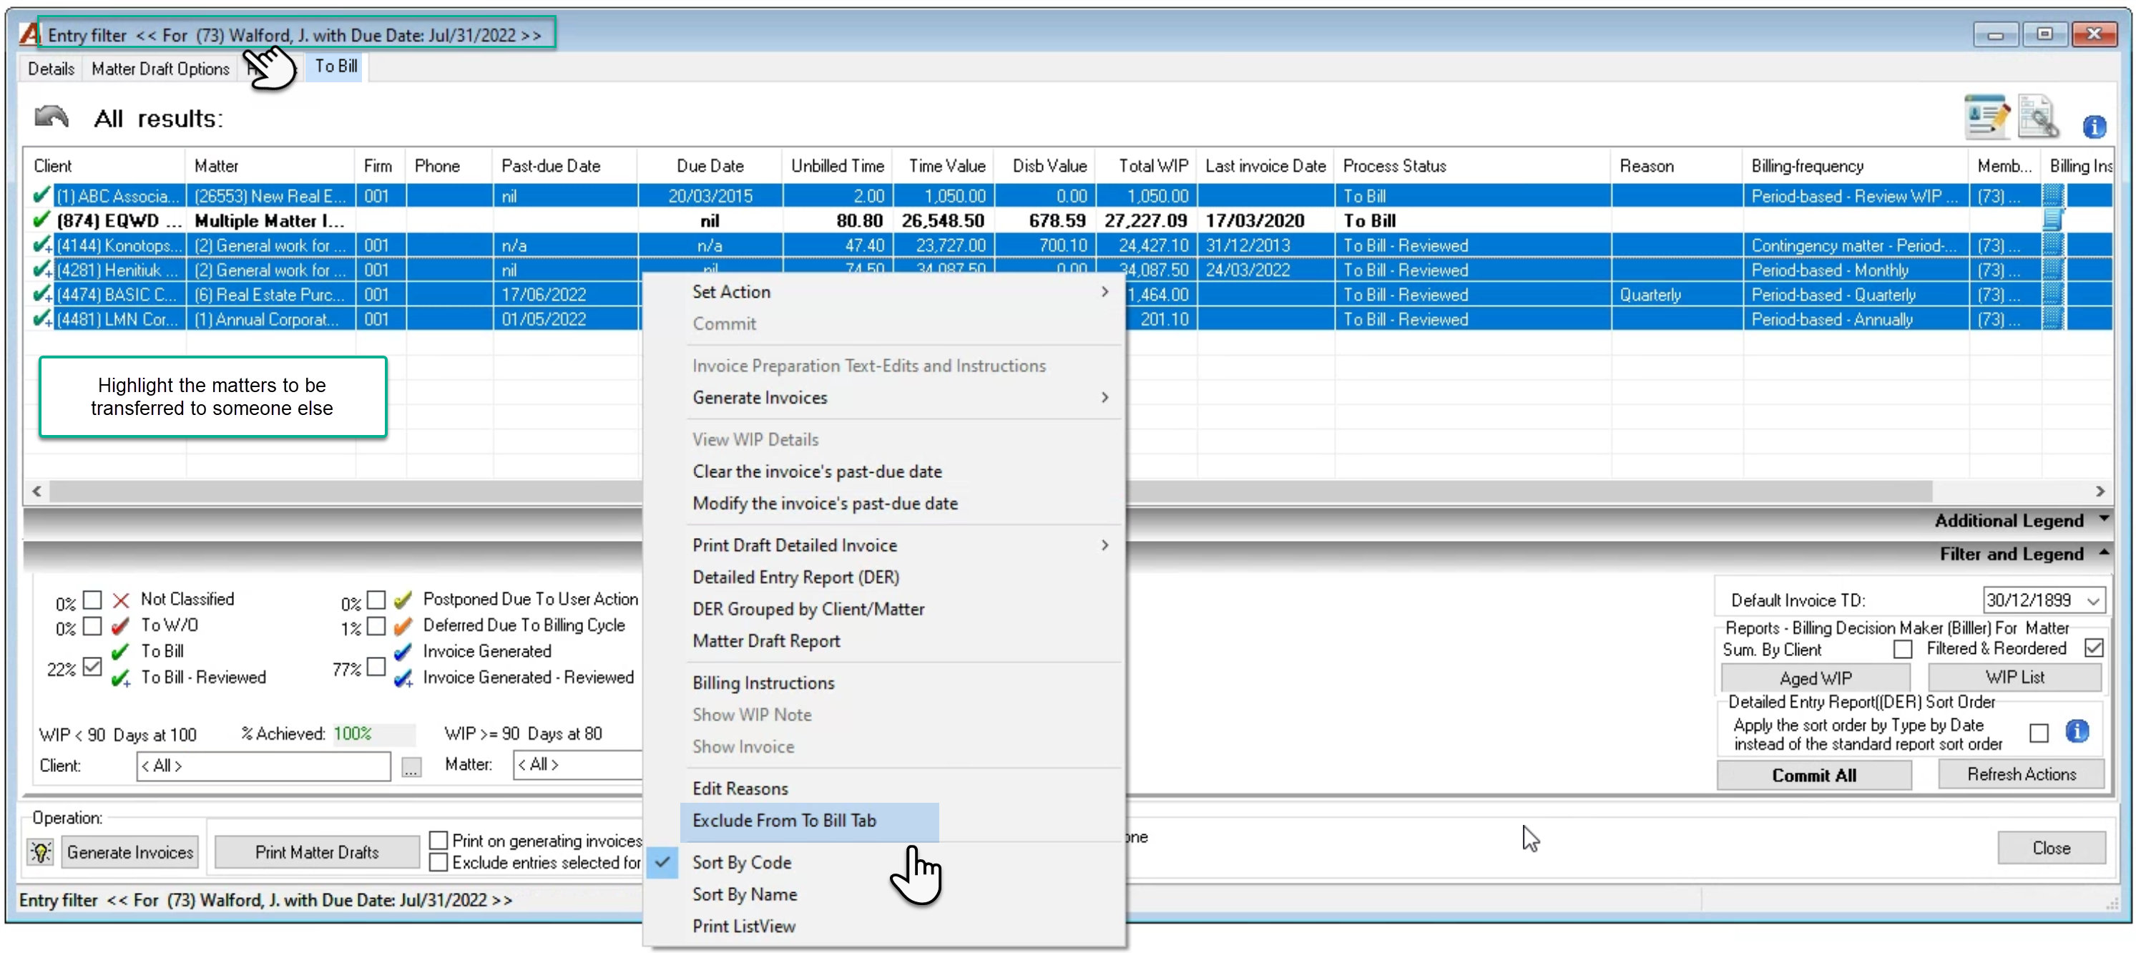Click yellow check Postponed legend icon
The image size is (2136, 953).
[403, 600]
